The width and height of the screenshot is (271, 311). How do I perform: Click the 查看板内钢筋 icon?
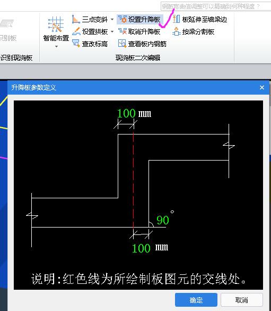point(123,44)
